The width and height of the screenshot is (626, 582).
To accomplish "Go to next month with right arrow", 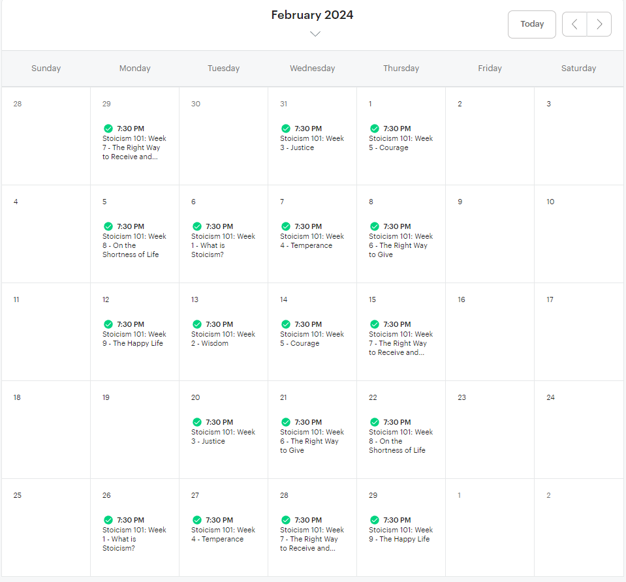I will pyautogui.click(x=599, y=24).
